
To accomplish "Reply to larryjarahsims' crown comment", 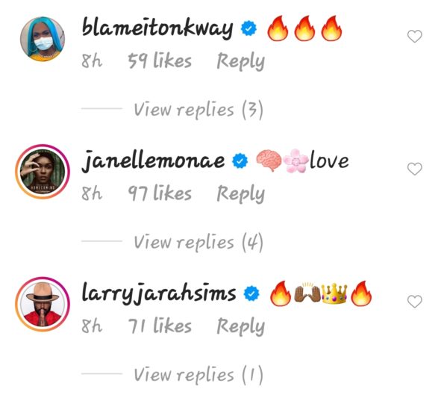I will click(x=241, y=326).
